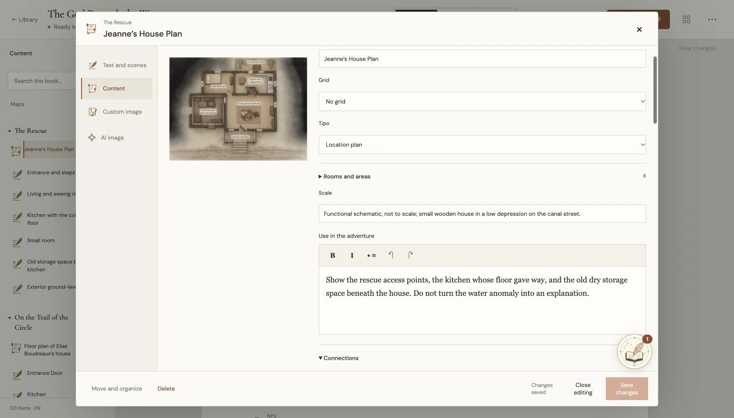This screenshot has height=418, width=734.
Task: Toggle italic formatting in editor
Action: click(352, 256)
